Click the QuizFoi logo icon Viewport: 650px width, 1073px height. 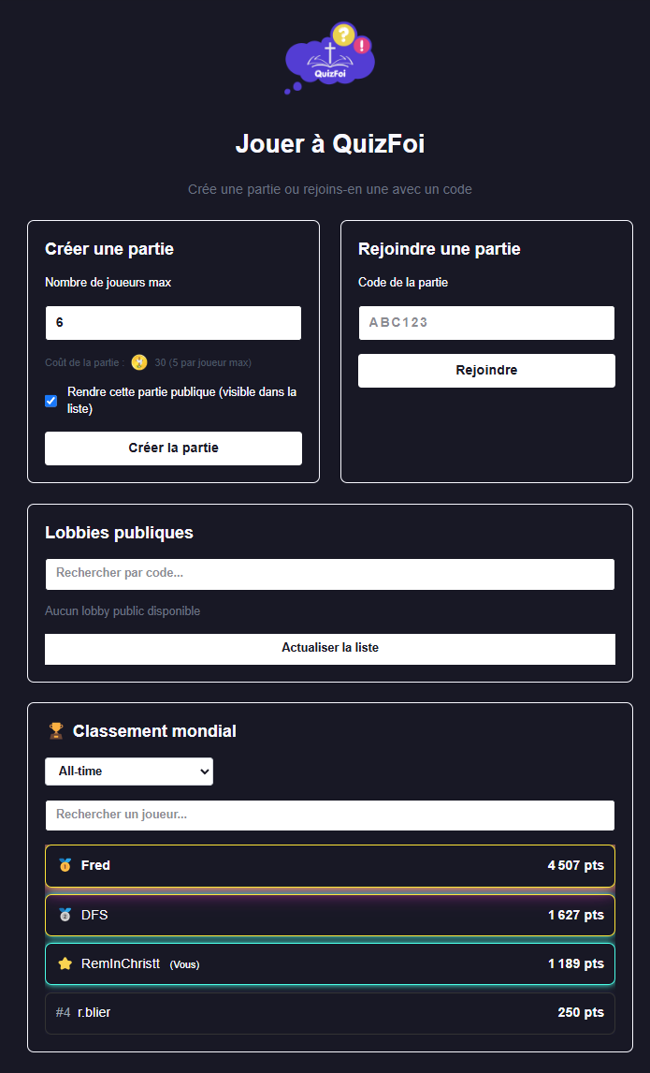pos(329,58)
